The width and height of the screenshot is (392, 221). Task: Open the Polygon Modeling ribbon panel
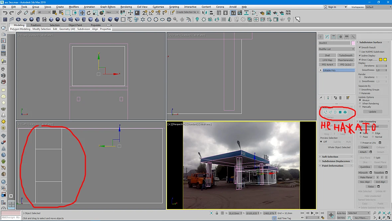(x=20, y=29)
